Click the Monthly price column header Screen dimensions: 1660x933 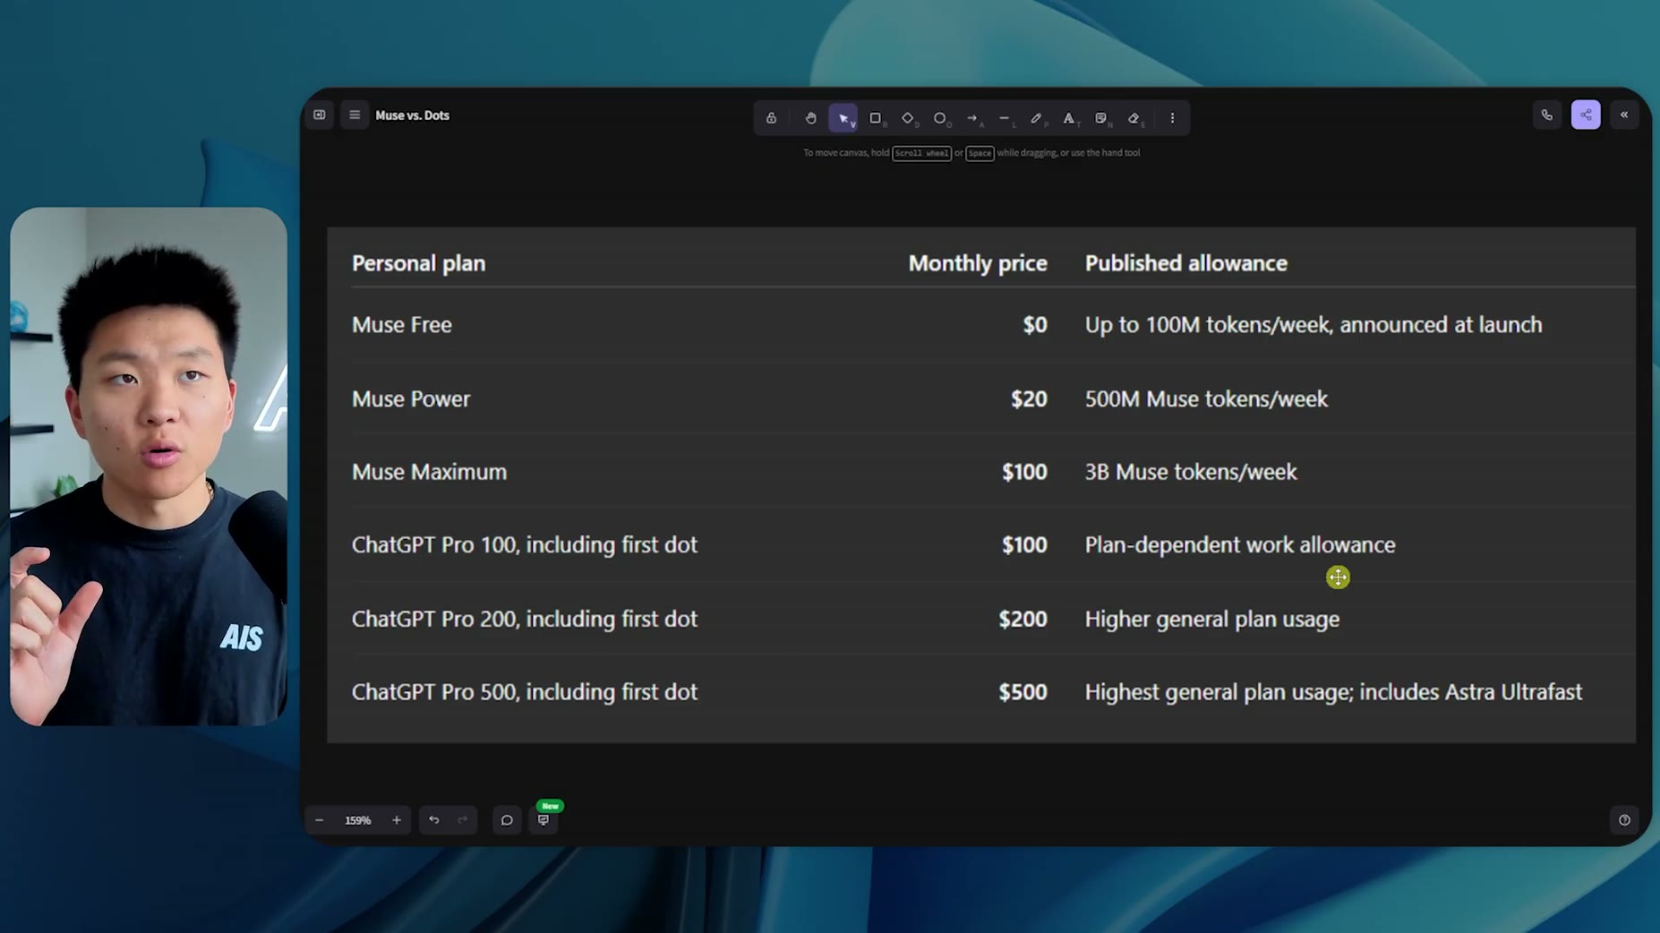point(978,263)
